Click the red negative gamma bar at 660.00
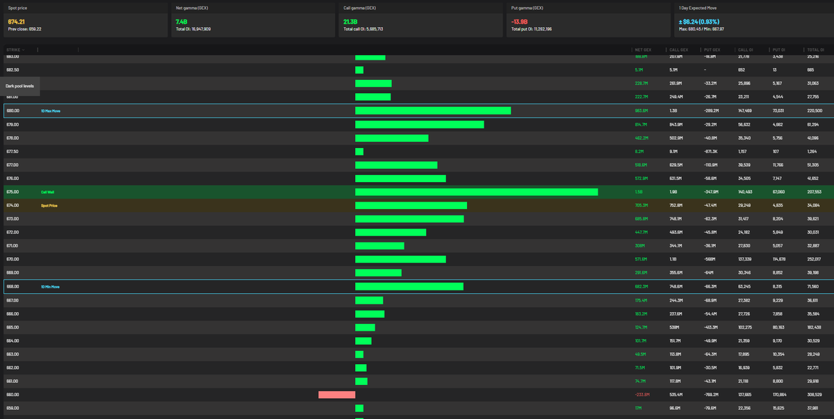834x419 pixels. 336,395
